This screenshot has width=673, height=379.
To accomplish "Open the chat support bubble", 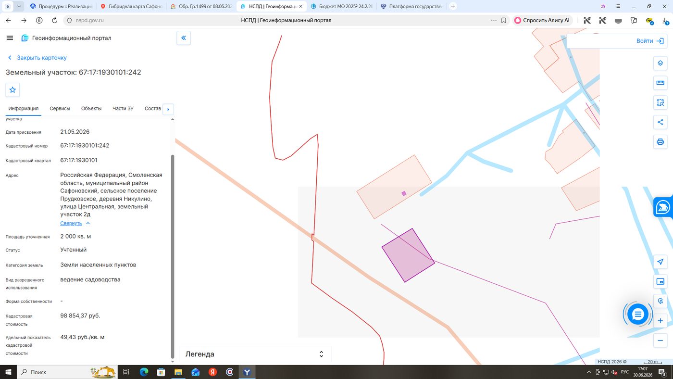I will click(638, 315).
